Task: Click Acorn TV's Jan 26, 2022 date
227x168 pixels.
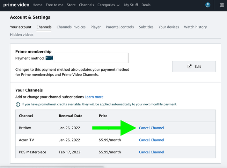Action: pyautogui.click(x=69, y=140)
